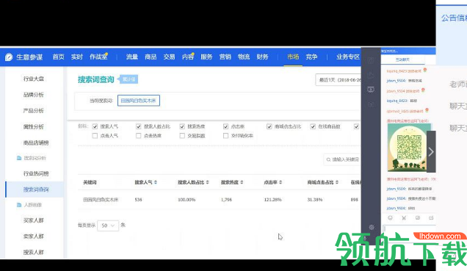Sort table by 搜索人气 arrows

point(156,182)
